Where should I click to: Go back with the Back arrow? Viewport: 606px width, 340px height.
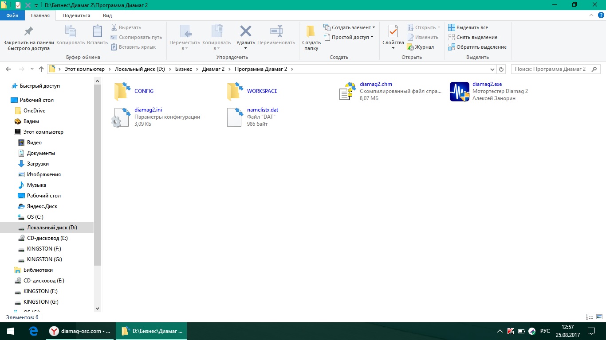point(8,69)
